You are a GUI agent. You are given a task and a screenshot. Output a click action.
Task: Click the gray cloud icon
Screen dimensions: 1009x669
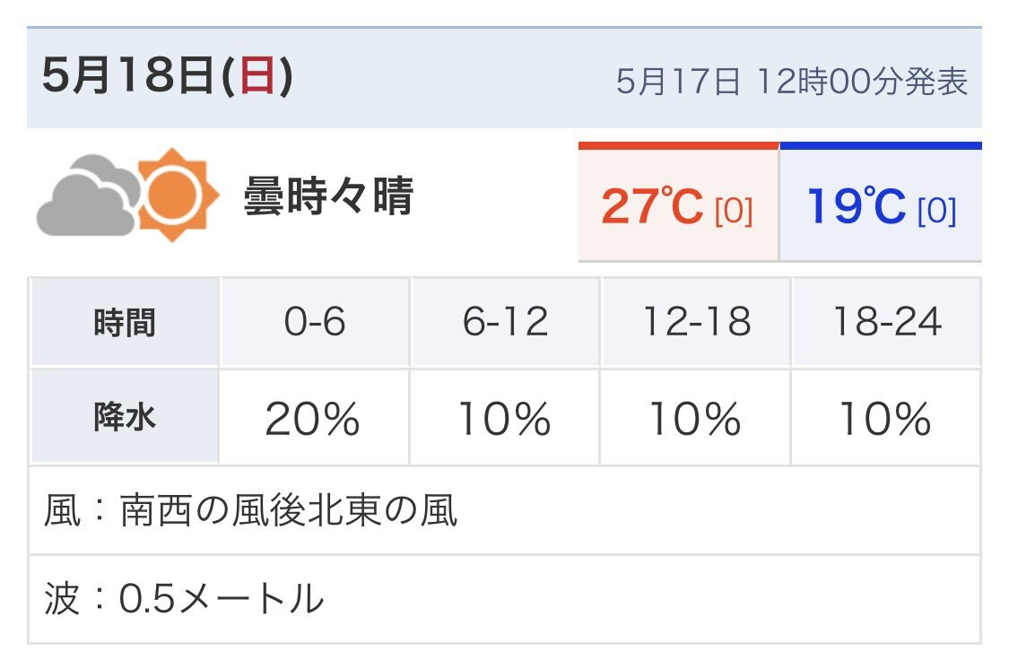tap(88, 195)
